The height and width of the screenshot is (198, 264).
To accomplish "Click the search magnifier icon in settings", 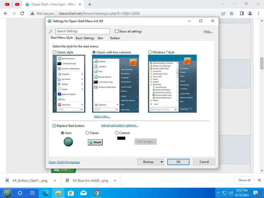I will coord(51,31).
